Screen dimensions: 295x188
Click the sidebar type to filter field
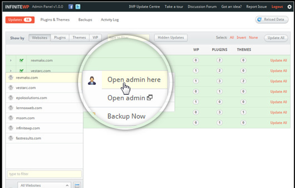point(44,174)
